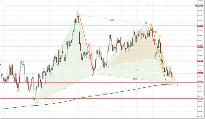This screenshot has height=119, width=205.
Task: Select the topmost red horizontal level's price tag
Action: (200, 26)
